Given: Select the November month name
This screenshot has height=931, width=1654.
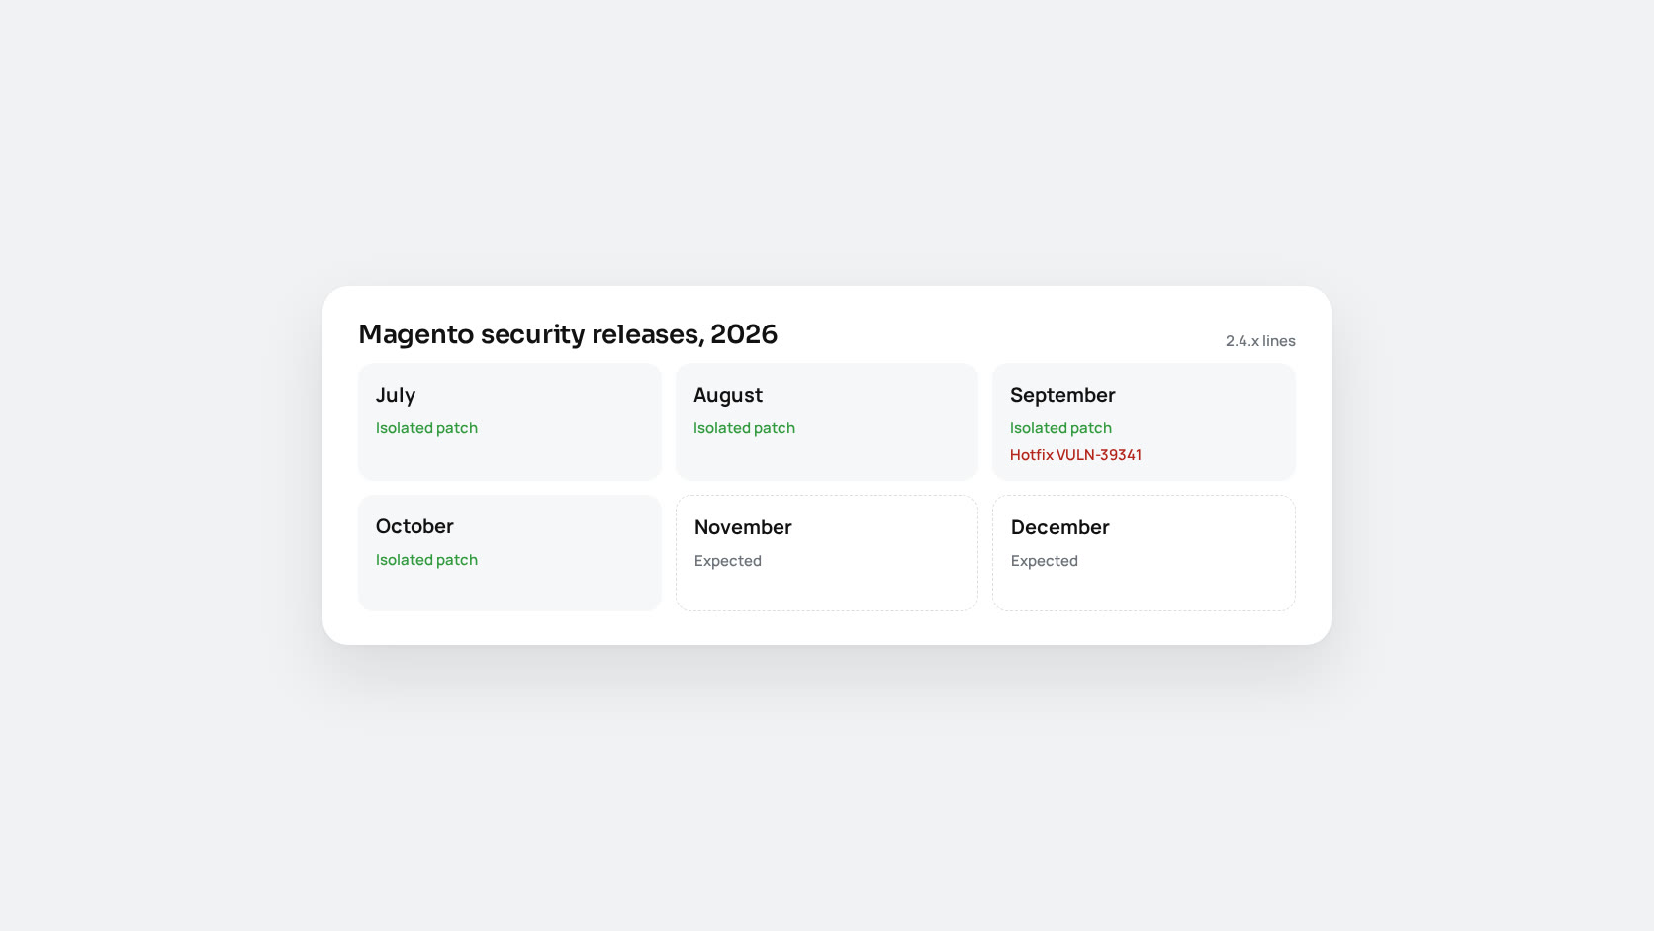Looking at the screenshot, I should 743,527.
